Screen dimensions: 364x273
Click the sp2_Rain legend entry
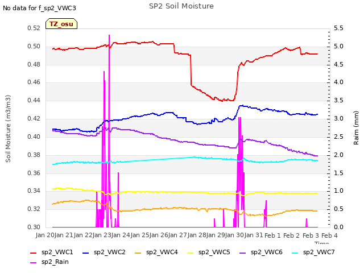click(x=49, y=262)
